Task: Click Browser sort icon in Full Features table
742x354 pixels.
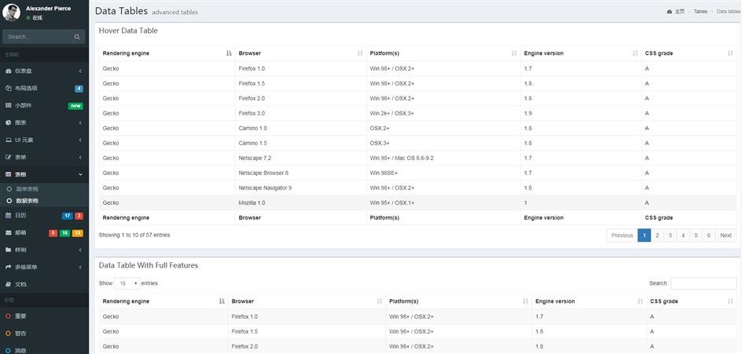Action: click(x=380, y=301)
